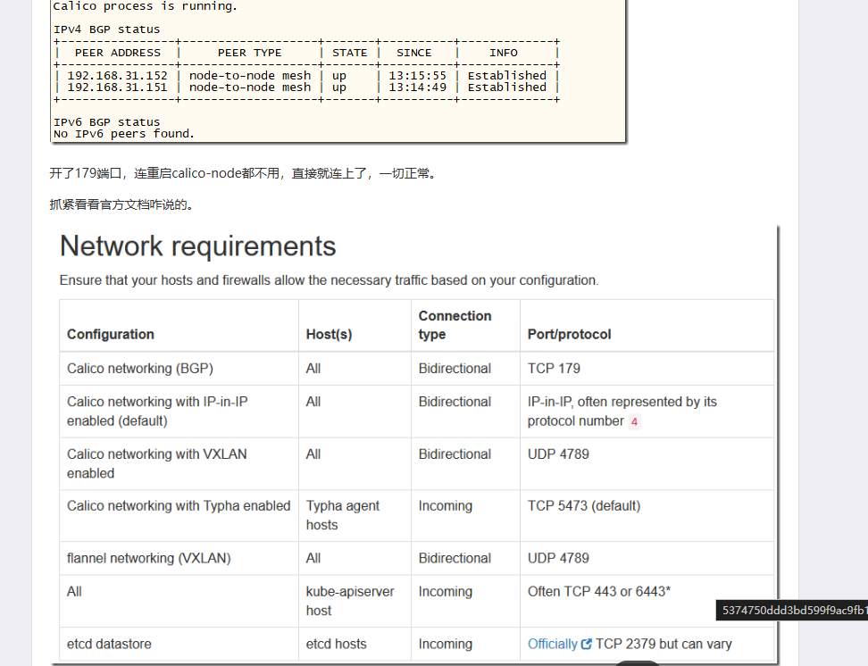Select peer address '192.168.31.151'
The height and width of the screenshot is (666, 868).
117,87
